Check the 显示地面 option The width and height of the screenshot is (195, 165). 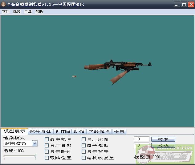84,139
